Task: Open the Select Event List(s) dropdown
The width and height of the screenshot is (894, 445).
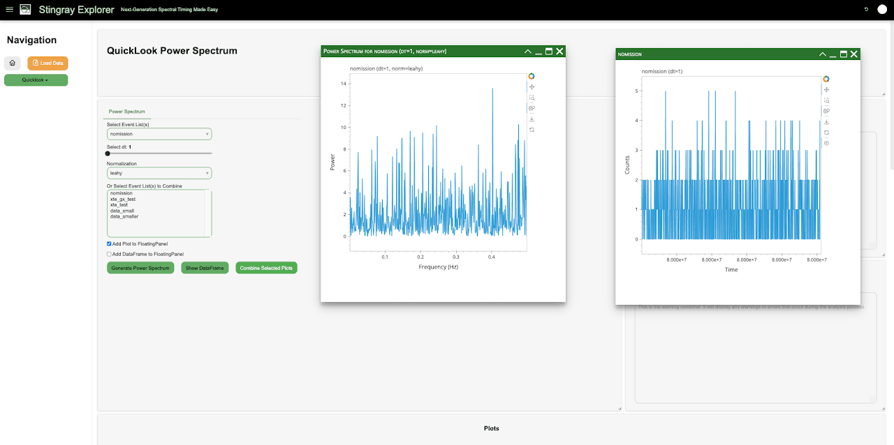Action: [x=159, y=134]
